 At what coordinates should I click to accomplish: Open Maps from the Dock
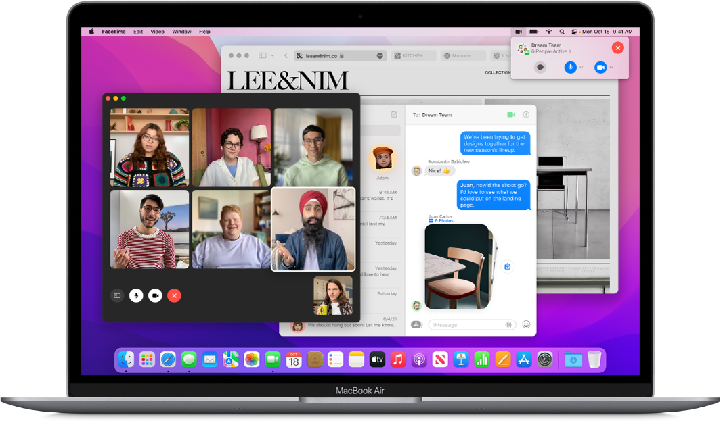[231, 359]
